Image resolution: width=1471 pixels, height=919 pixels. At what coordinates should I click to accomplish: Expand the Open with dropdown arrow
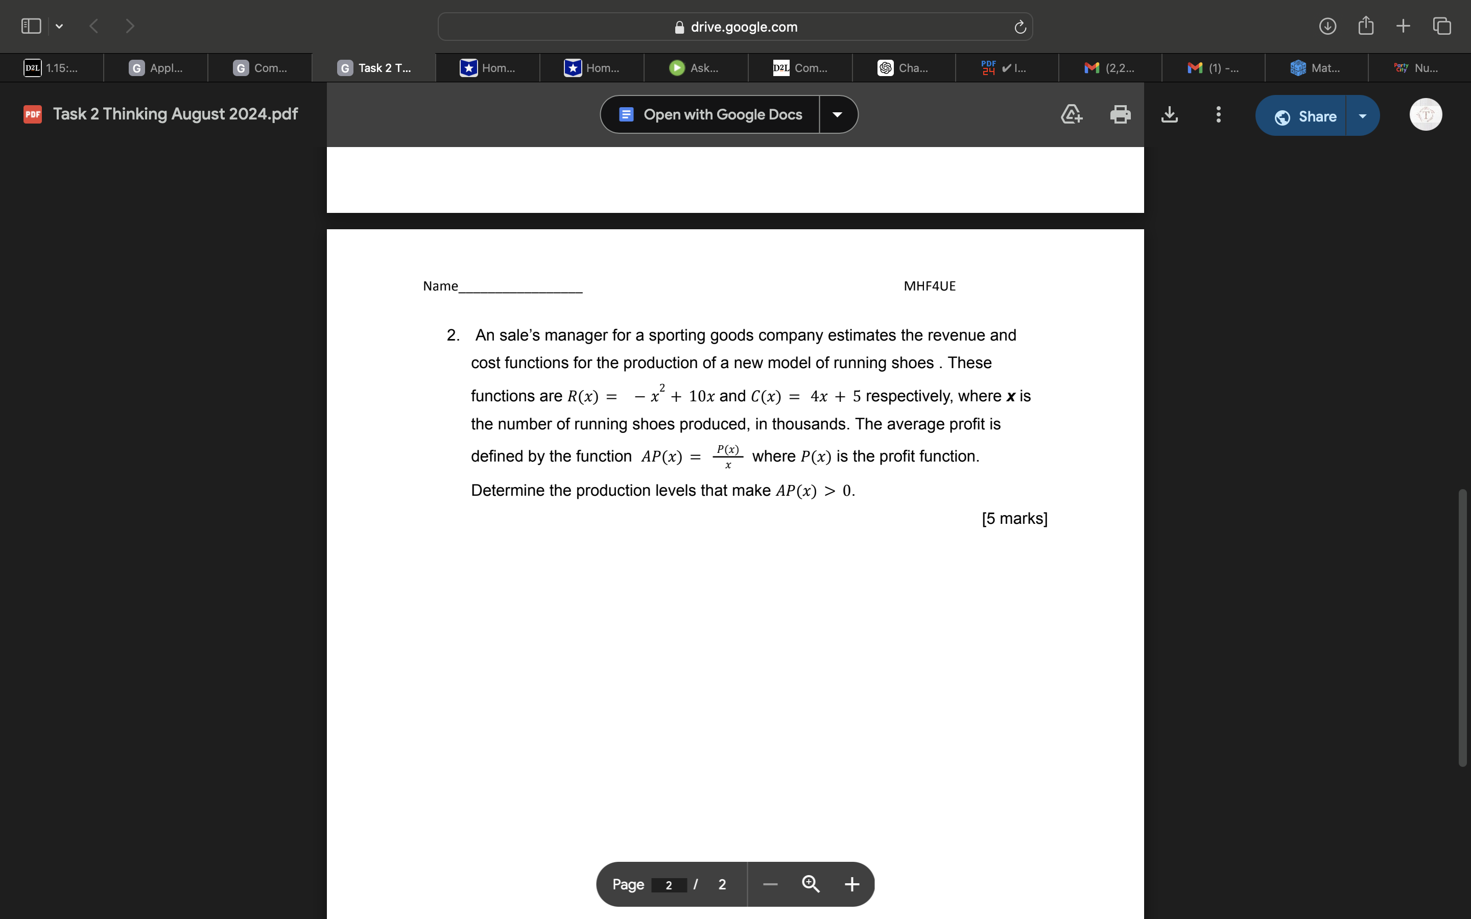click(838, 114)
